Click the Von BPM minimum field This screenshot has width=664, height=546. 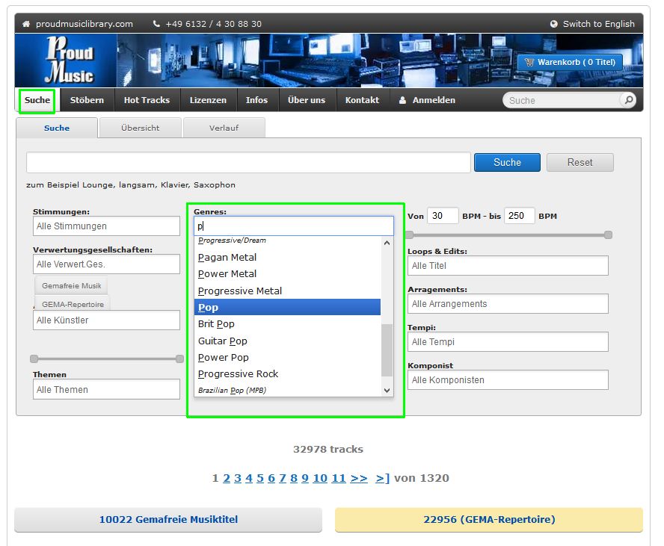[443, 216]
